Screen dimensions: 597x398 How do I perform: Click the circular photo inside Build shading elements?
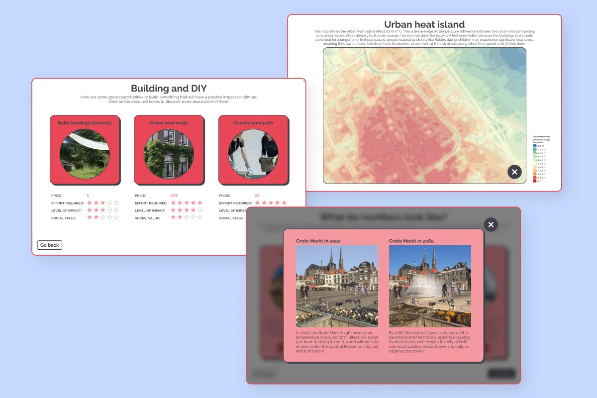click(85, 154)
